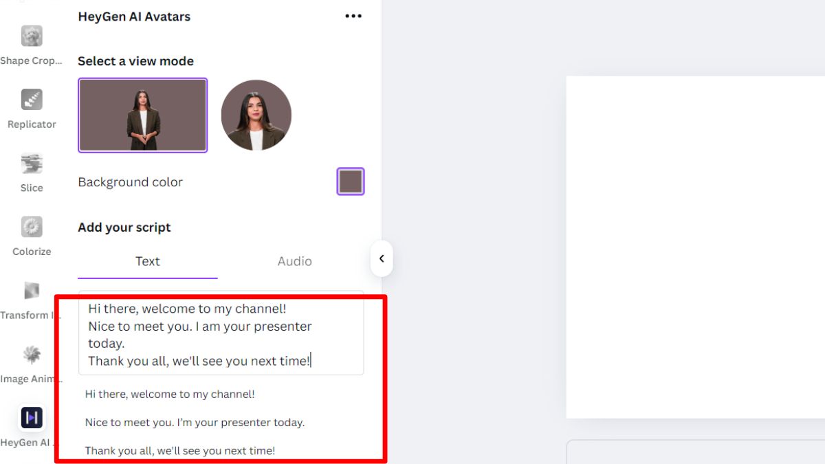Select the 'Nice to meet you' preview line
Viewport: 825px width, 464px height.
pyautogui.click(x=195, y=423)
